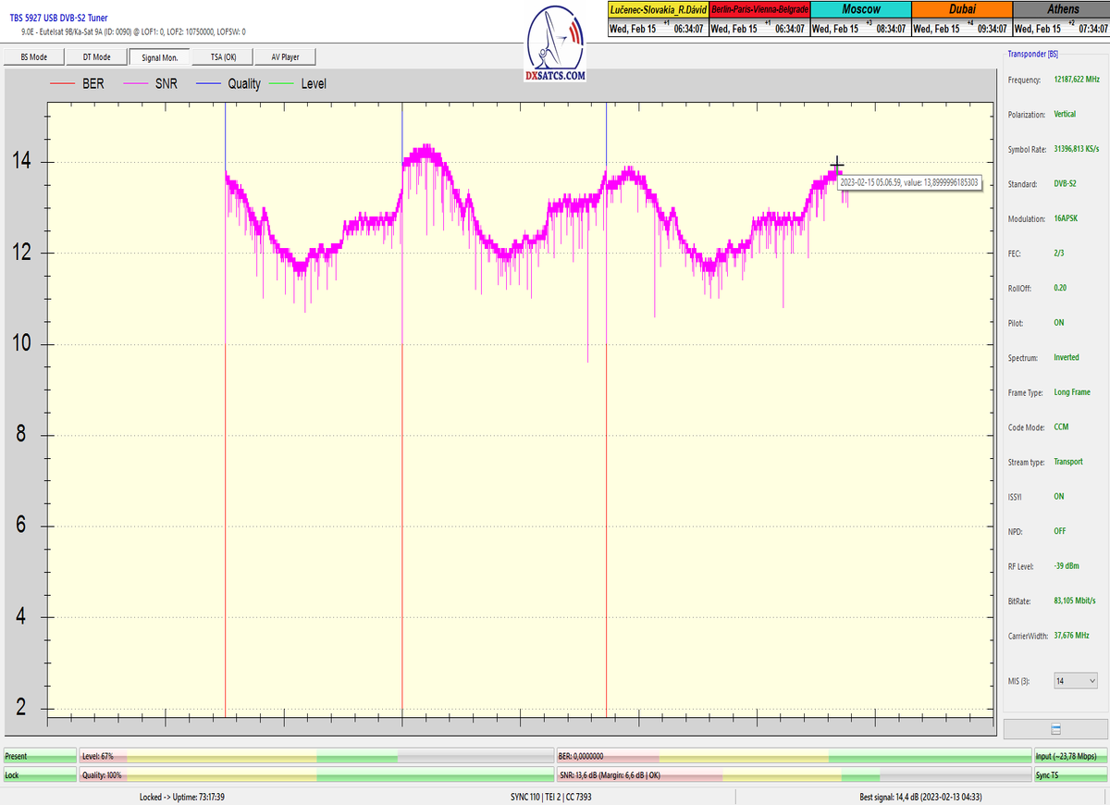Screen dimensions: 1110x805
Task: Click the Quality 100% indicator bar
Action: click(x=315, y=774)
